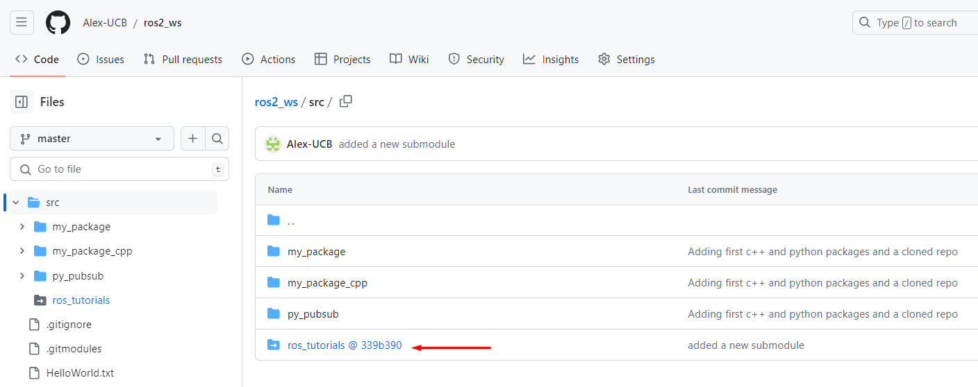The image size is (978, 387).
Task: Select the src folder in file tree
Action: [53, 203]
